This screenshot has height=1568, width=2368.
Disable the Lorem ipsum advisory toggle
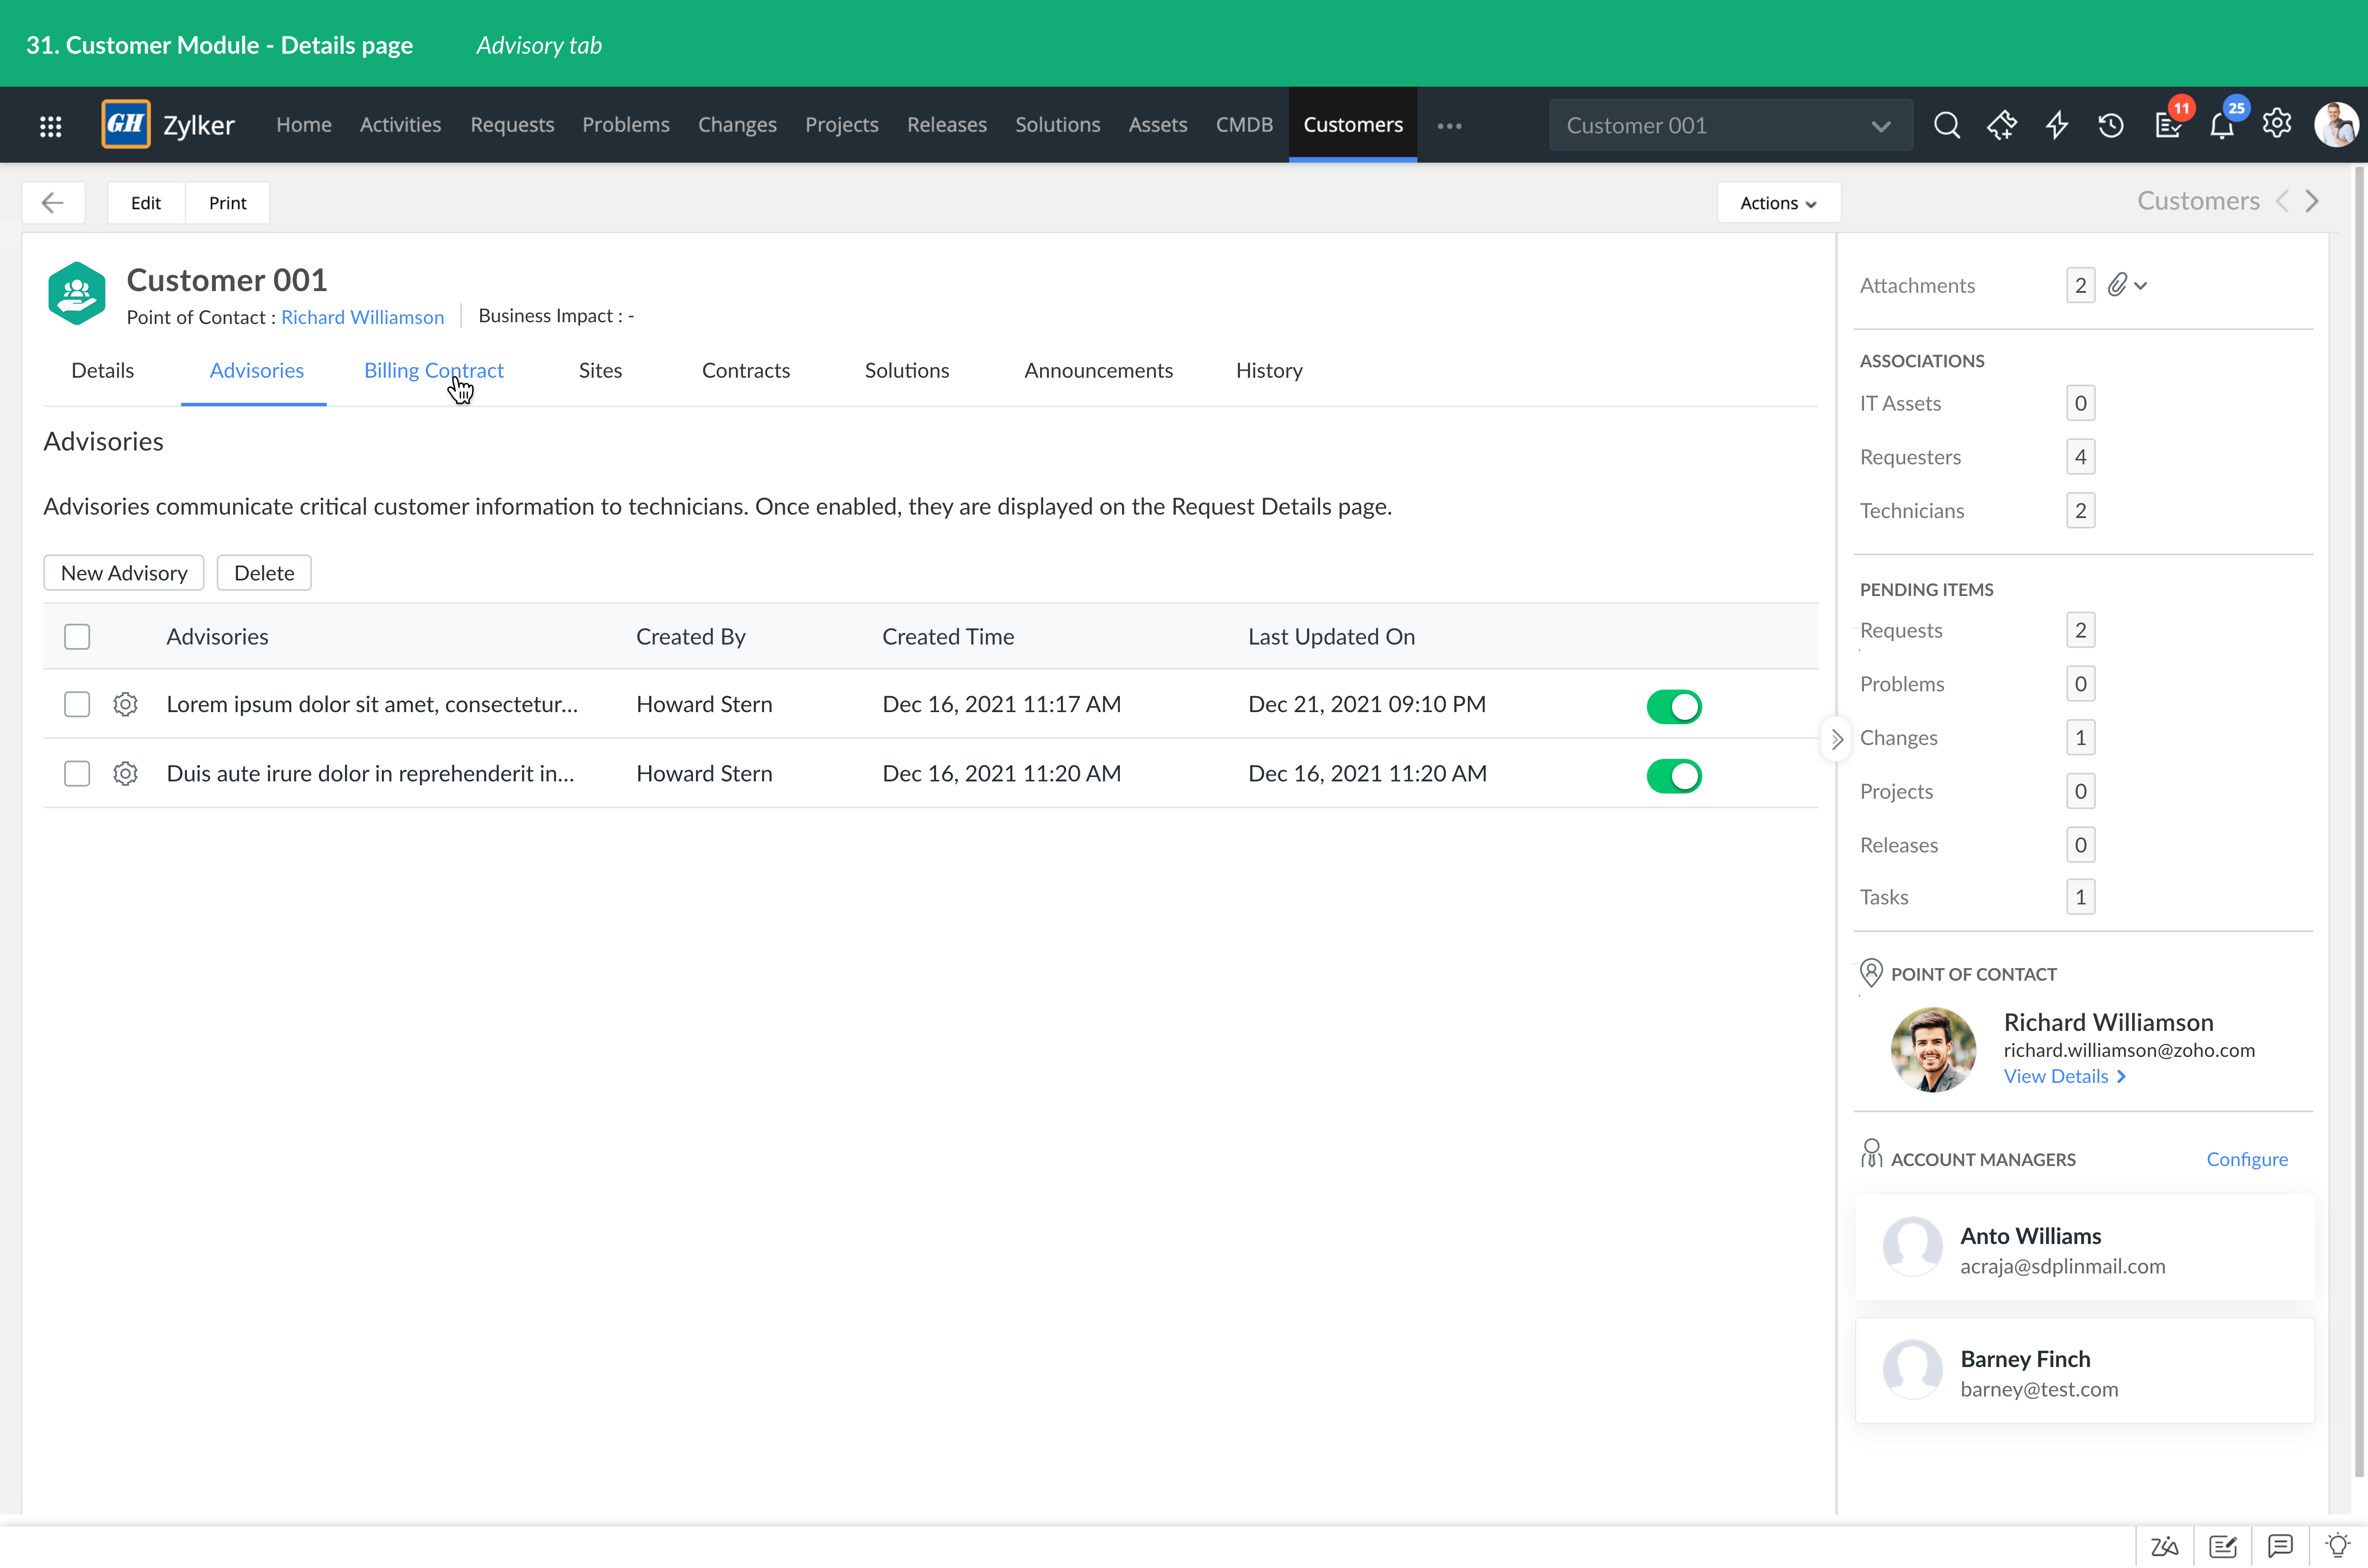[1674, 707]
